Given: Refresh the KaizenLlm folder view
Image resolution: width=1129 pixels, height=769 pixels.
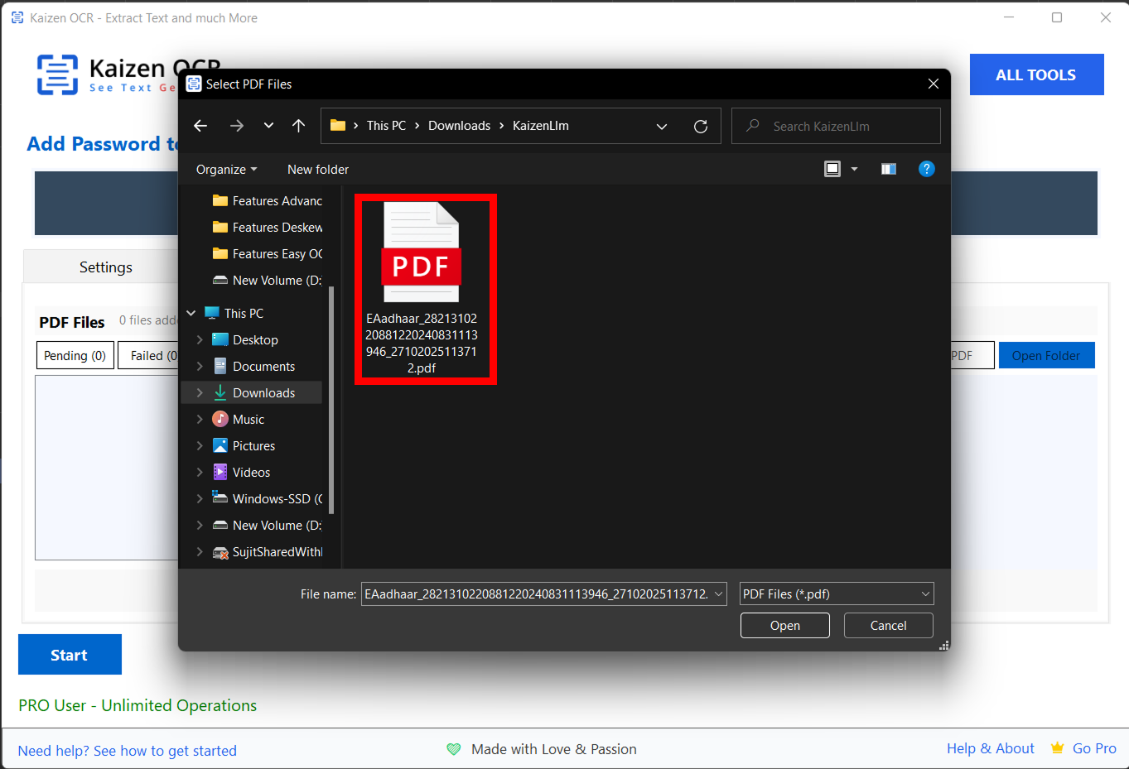Looking at the screenshot, I should tap(701, 127).
